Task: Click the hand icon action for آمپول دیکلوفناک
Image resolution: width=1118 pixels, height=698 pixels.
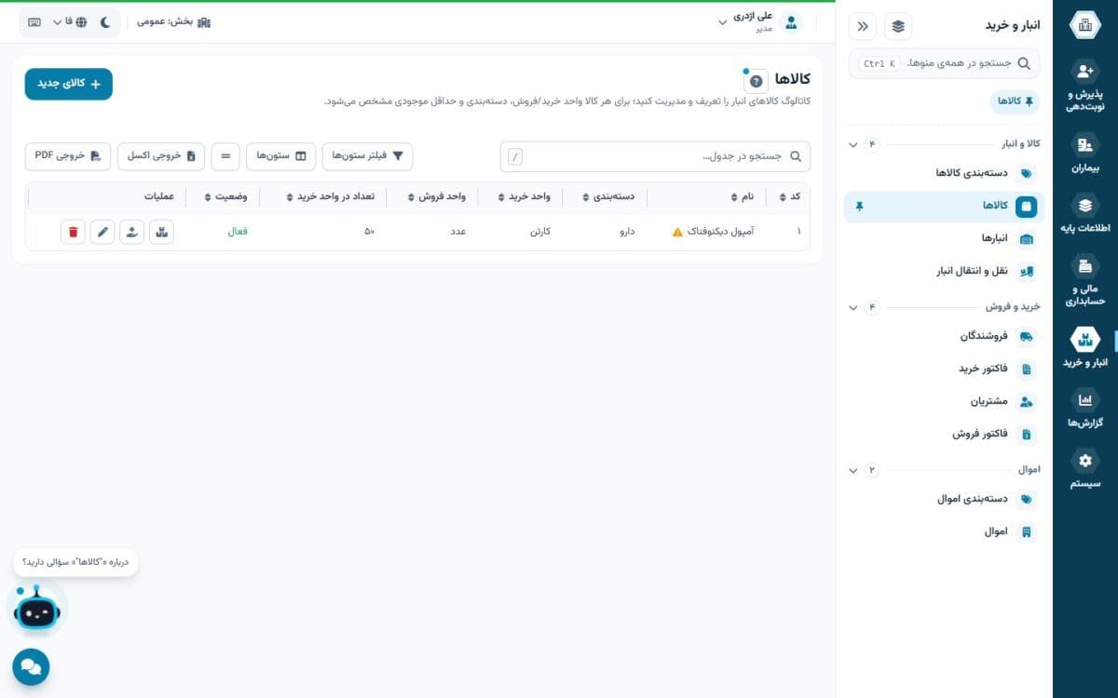Action: pyautogui.click(x=132, y=232)
